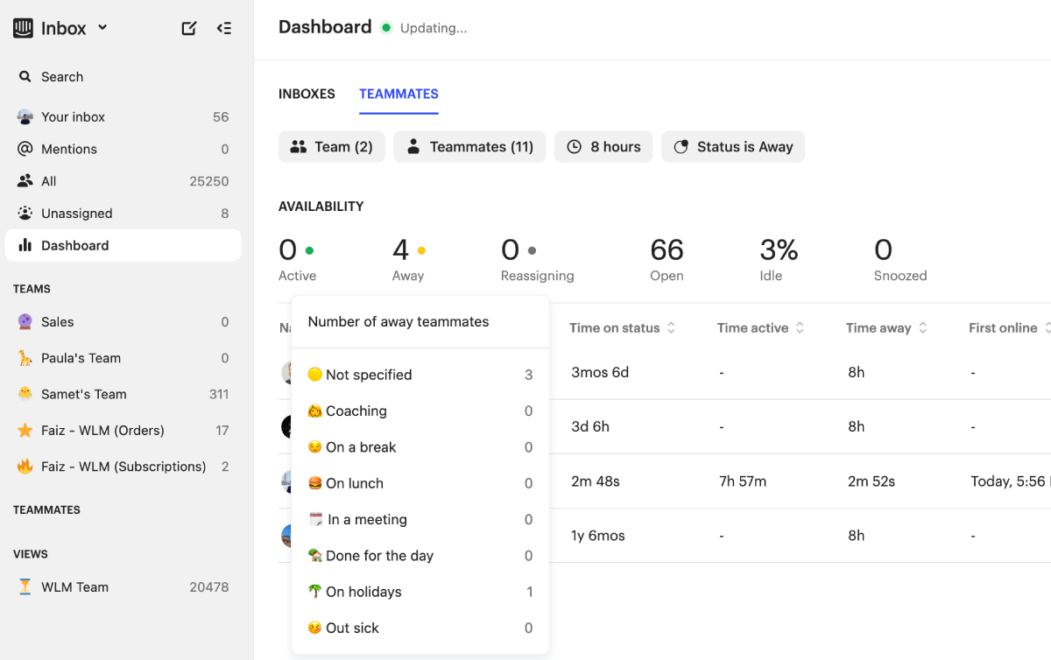Click the Intercom logo icon

23,28
